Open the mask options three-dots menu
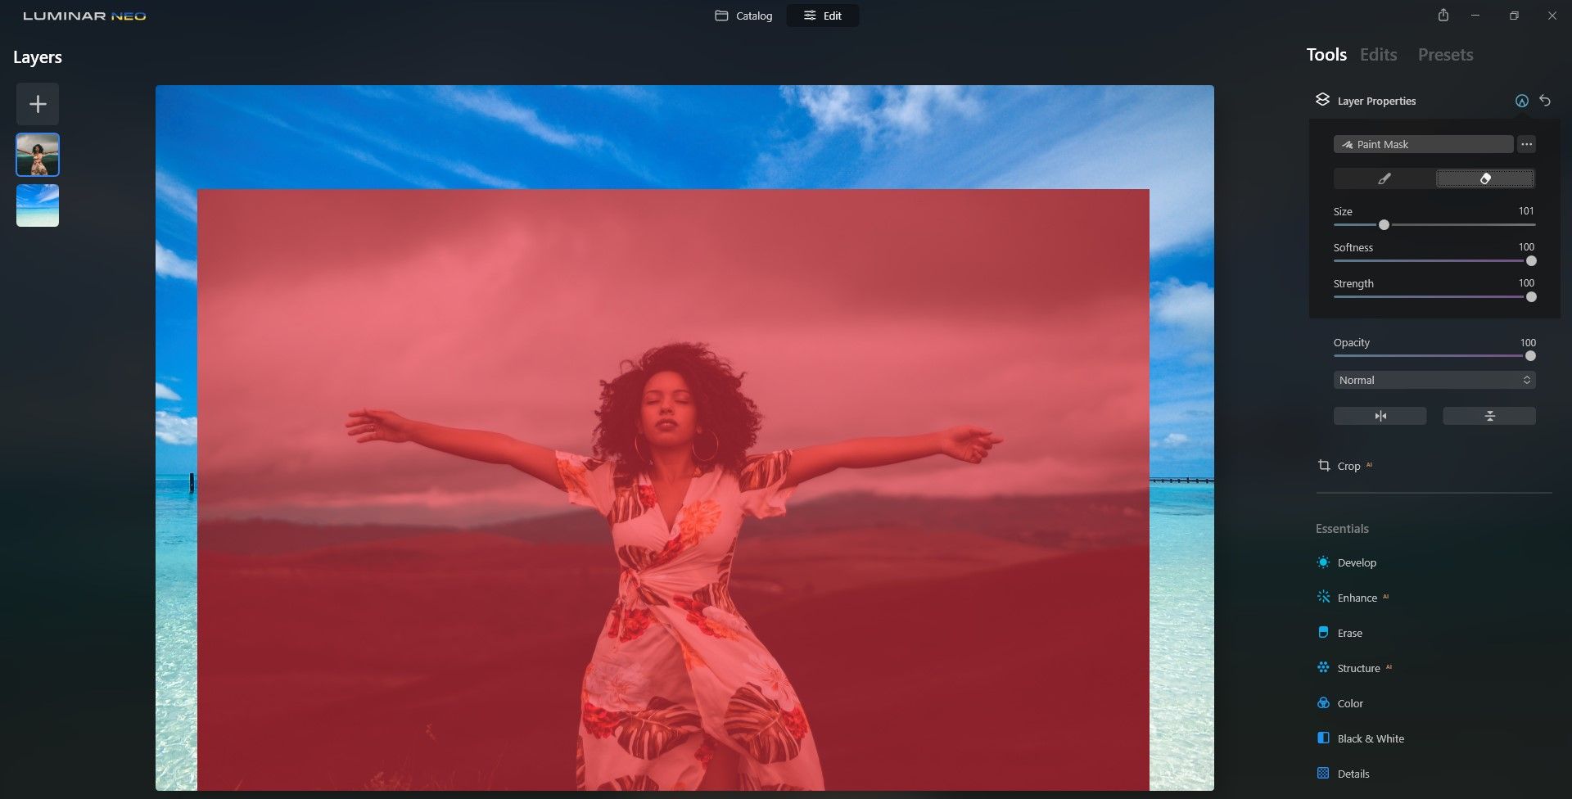This screenshot has height=799, width=1572. click(1526, 144)
